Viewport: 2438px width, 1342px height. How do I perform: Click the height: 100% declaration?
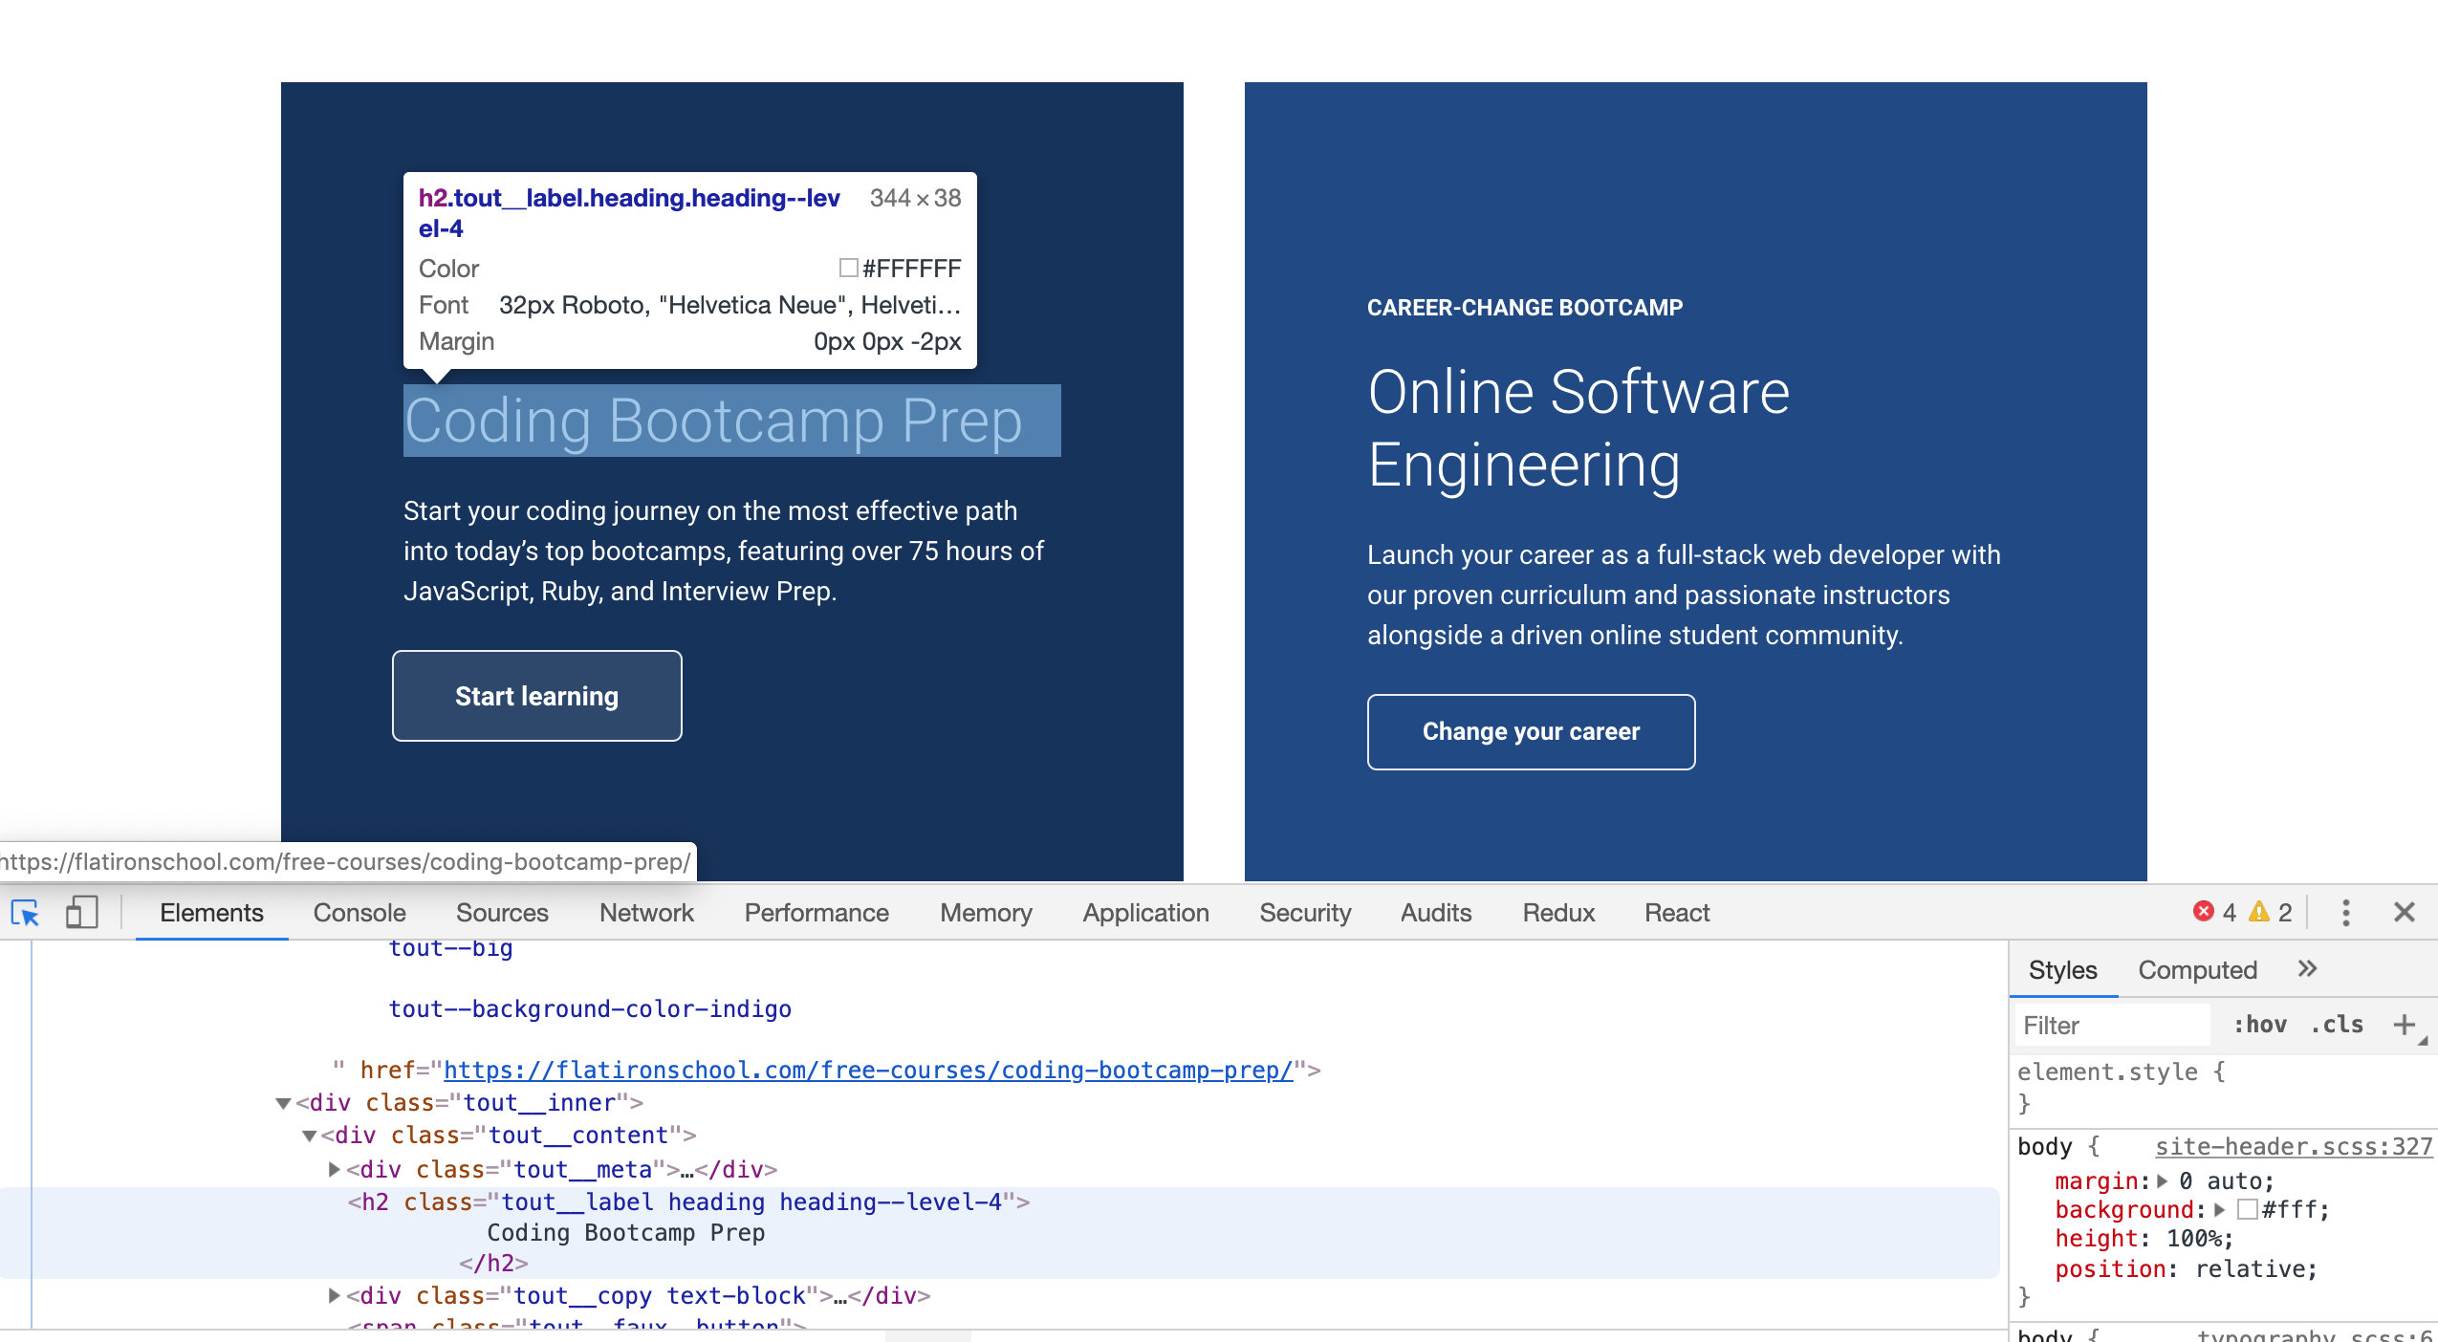click(2144, 1238)
